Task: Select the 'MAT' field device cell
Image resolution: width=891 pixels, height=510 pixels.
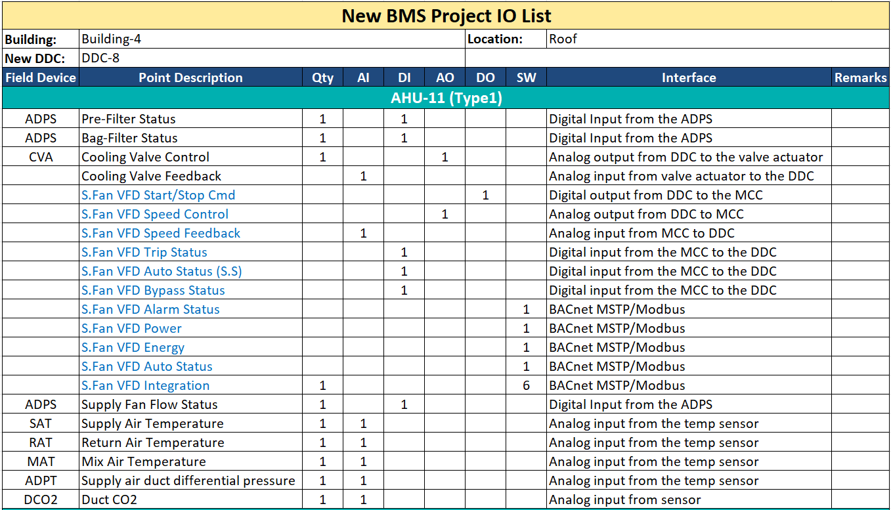Action: coord(41,461)
